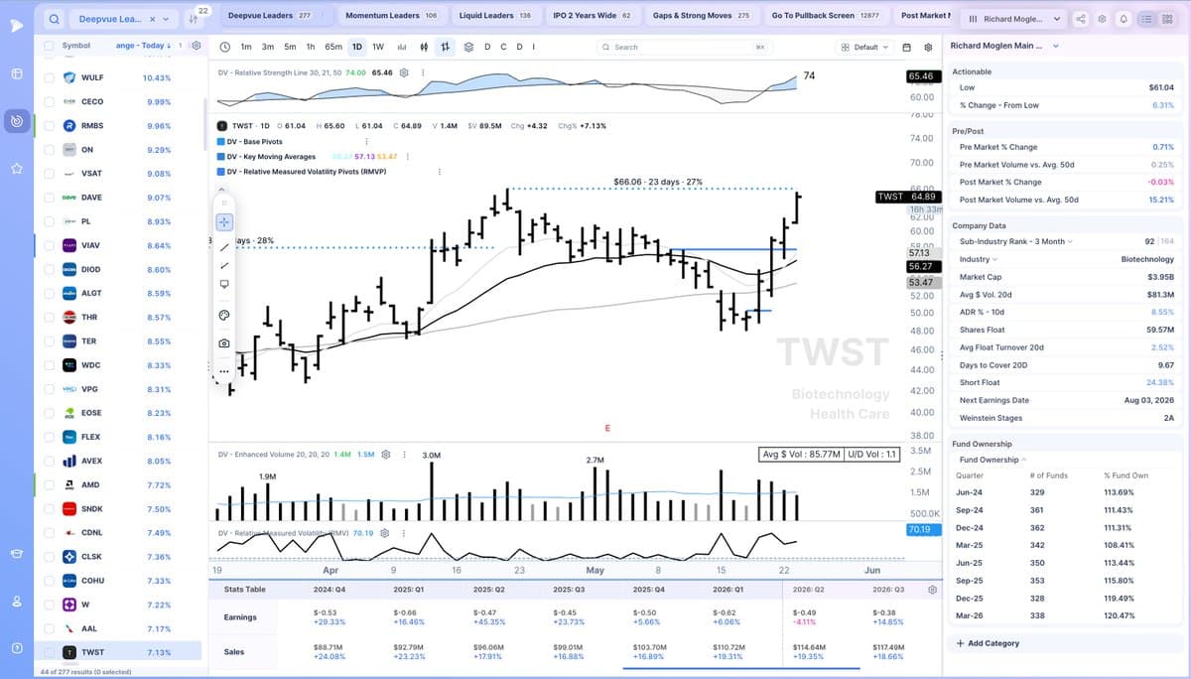1191x679 pixels.
Task: Open the watchlist column settings gear
Action: (196, 46)
